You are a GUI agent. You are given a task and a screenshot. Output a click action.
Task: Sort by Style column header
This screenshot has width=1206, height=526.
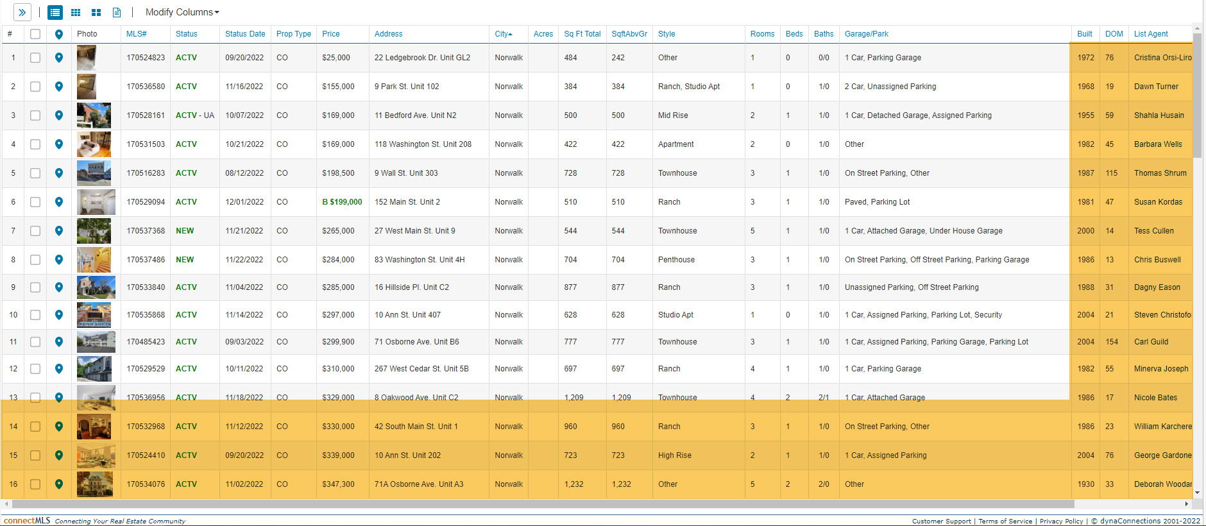(667, 34)
